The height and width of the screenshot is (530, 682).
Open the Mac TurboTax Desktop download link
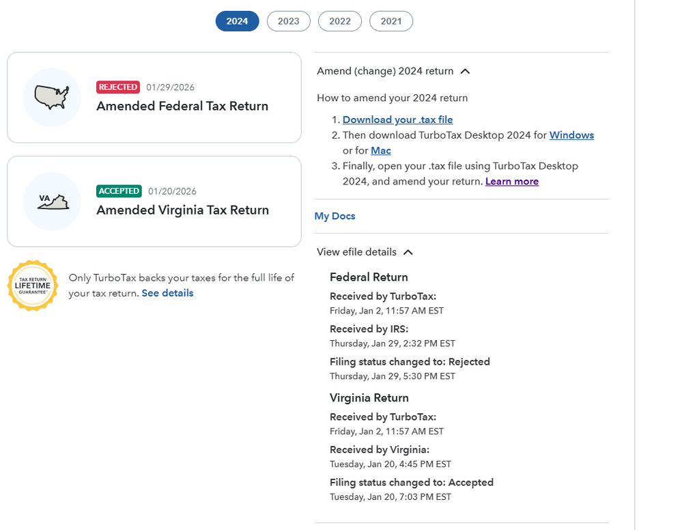tap(380, 150)
